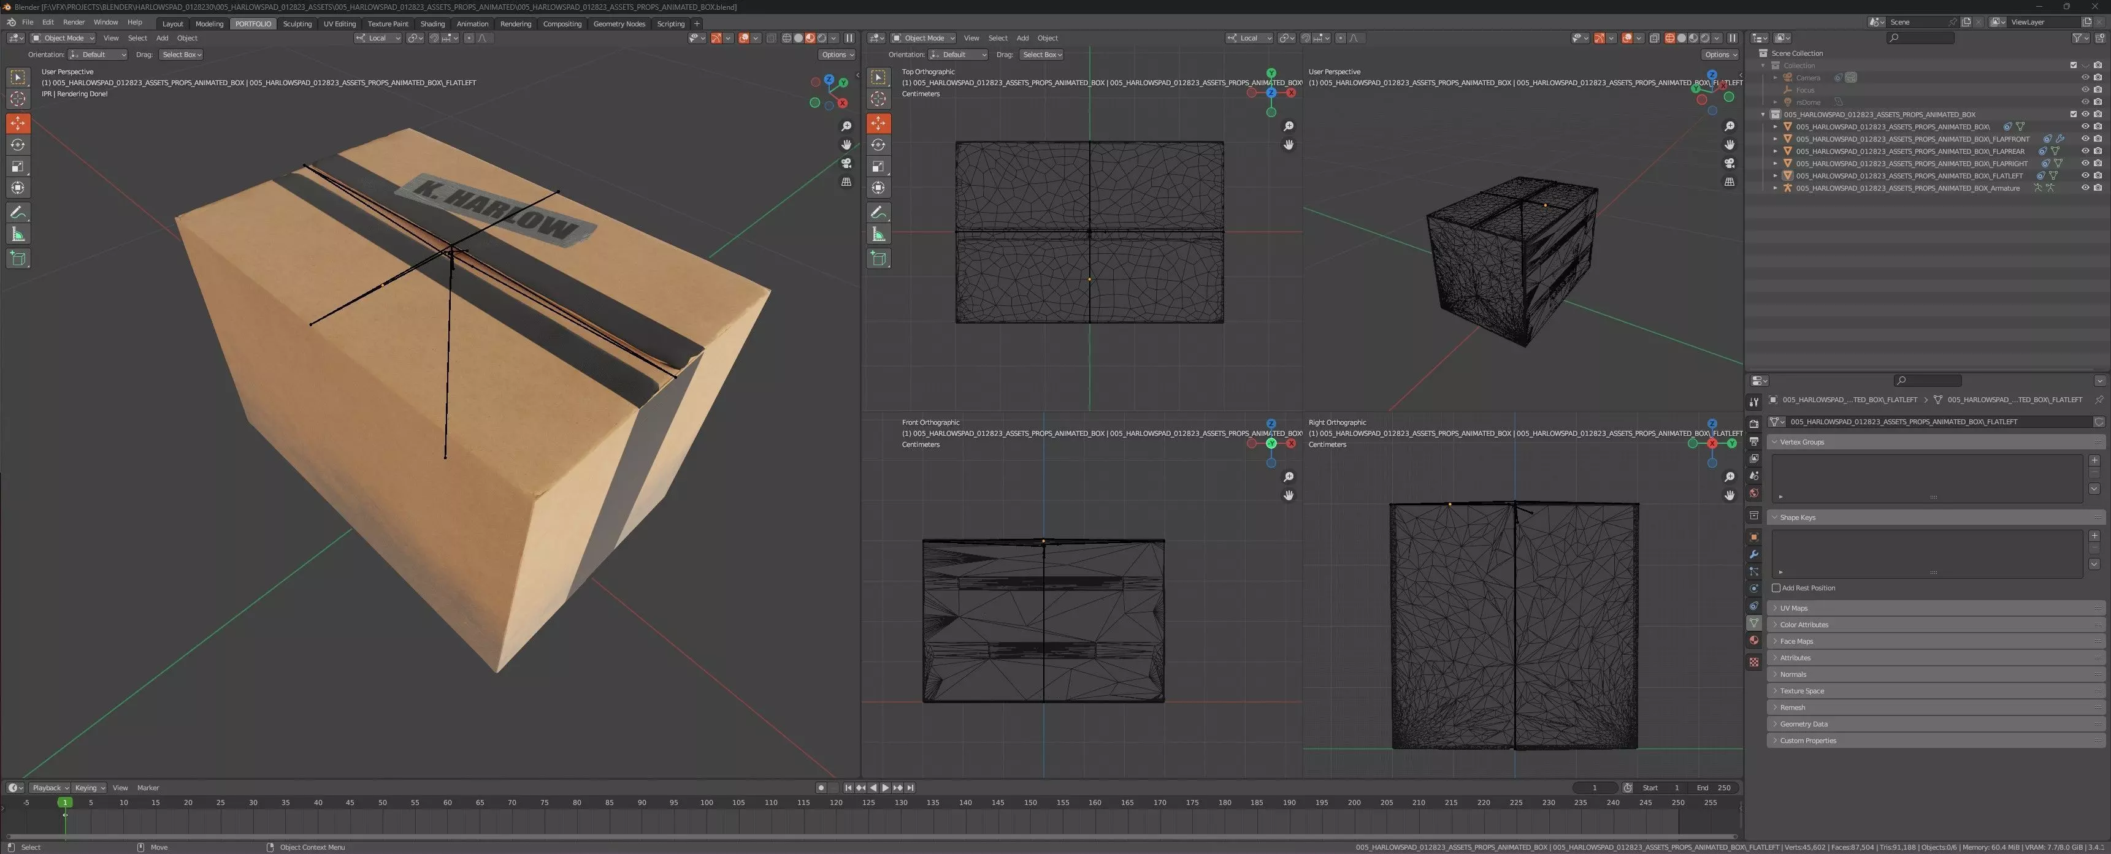Select the Scale tool in left viewport
The image size is (2111, 854).
click(18, 166)
